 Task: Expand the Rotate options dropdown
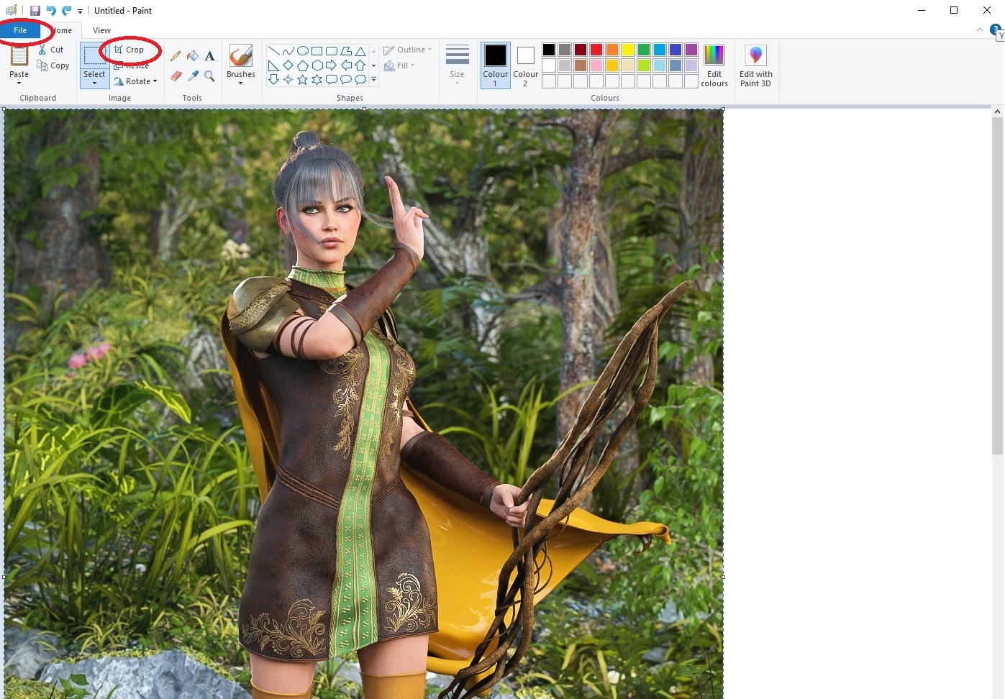[x=154, y=81]
